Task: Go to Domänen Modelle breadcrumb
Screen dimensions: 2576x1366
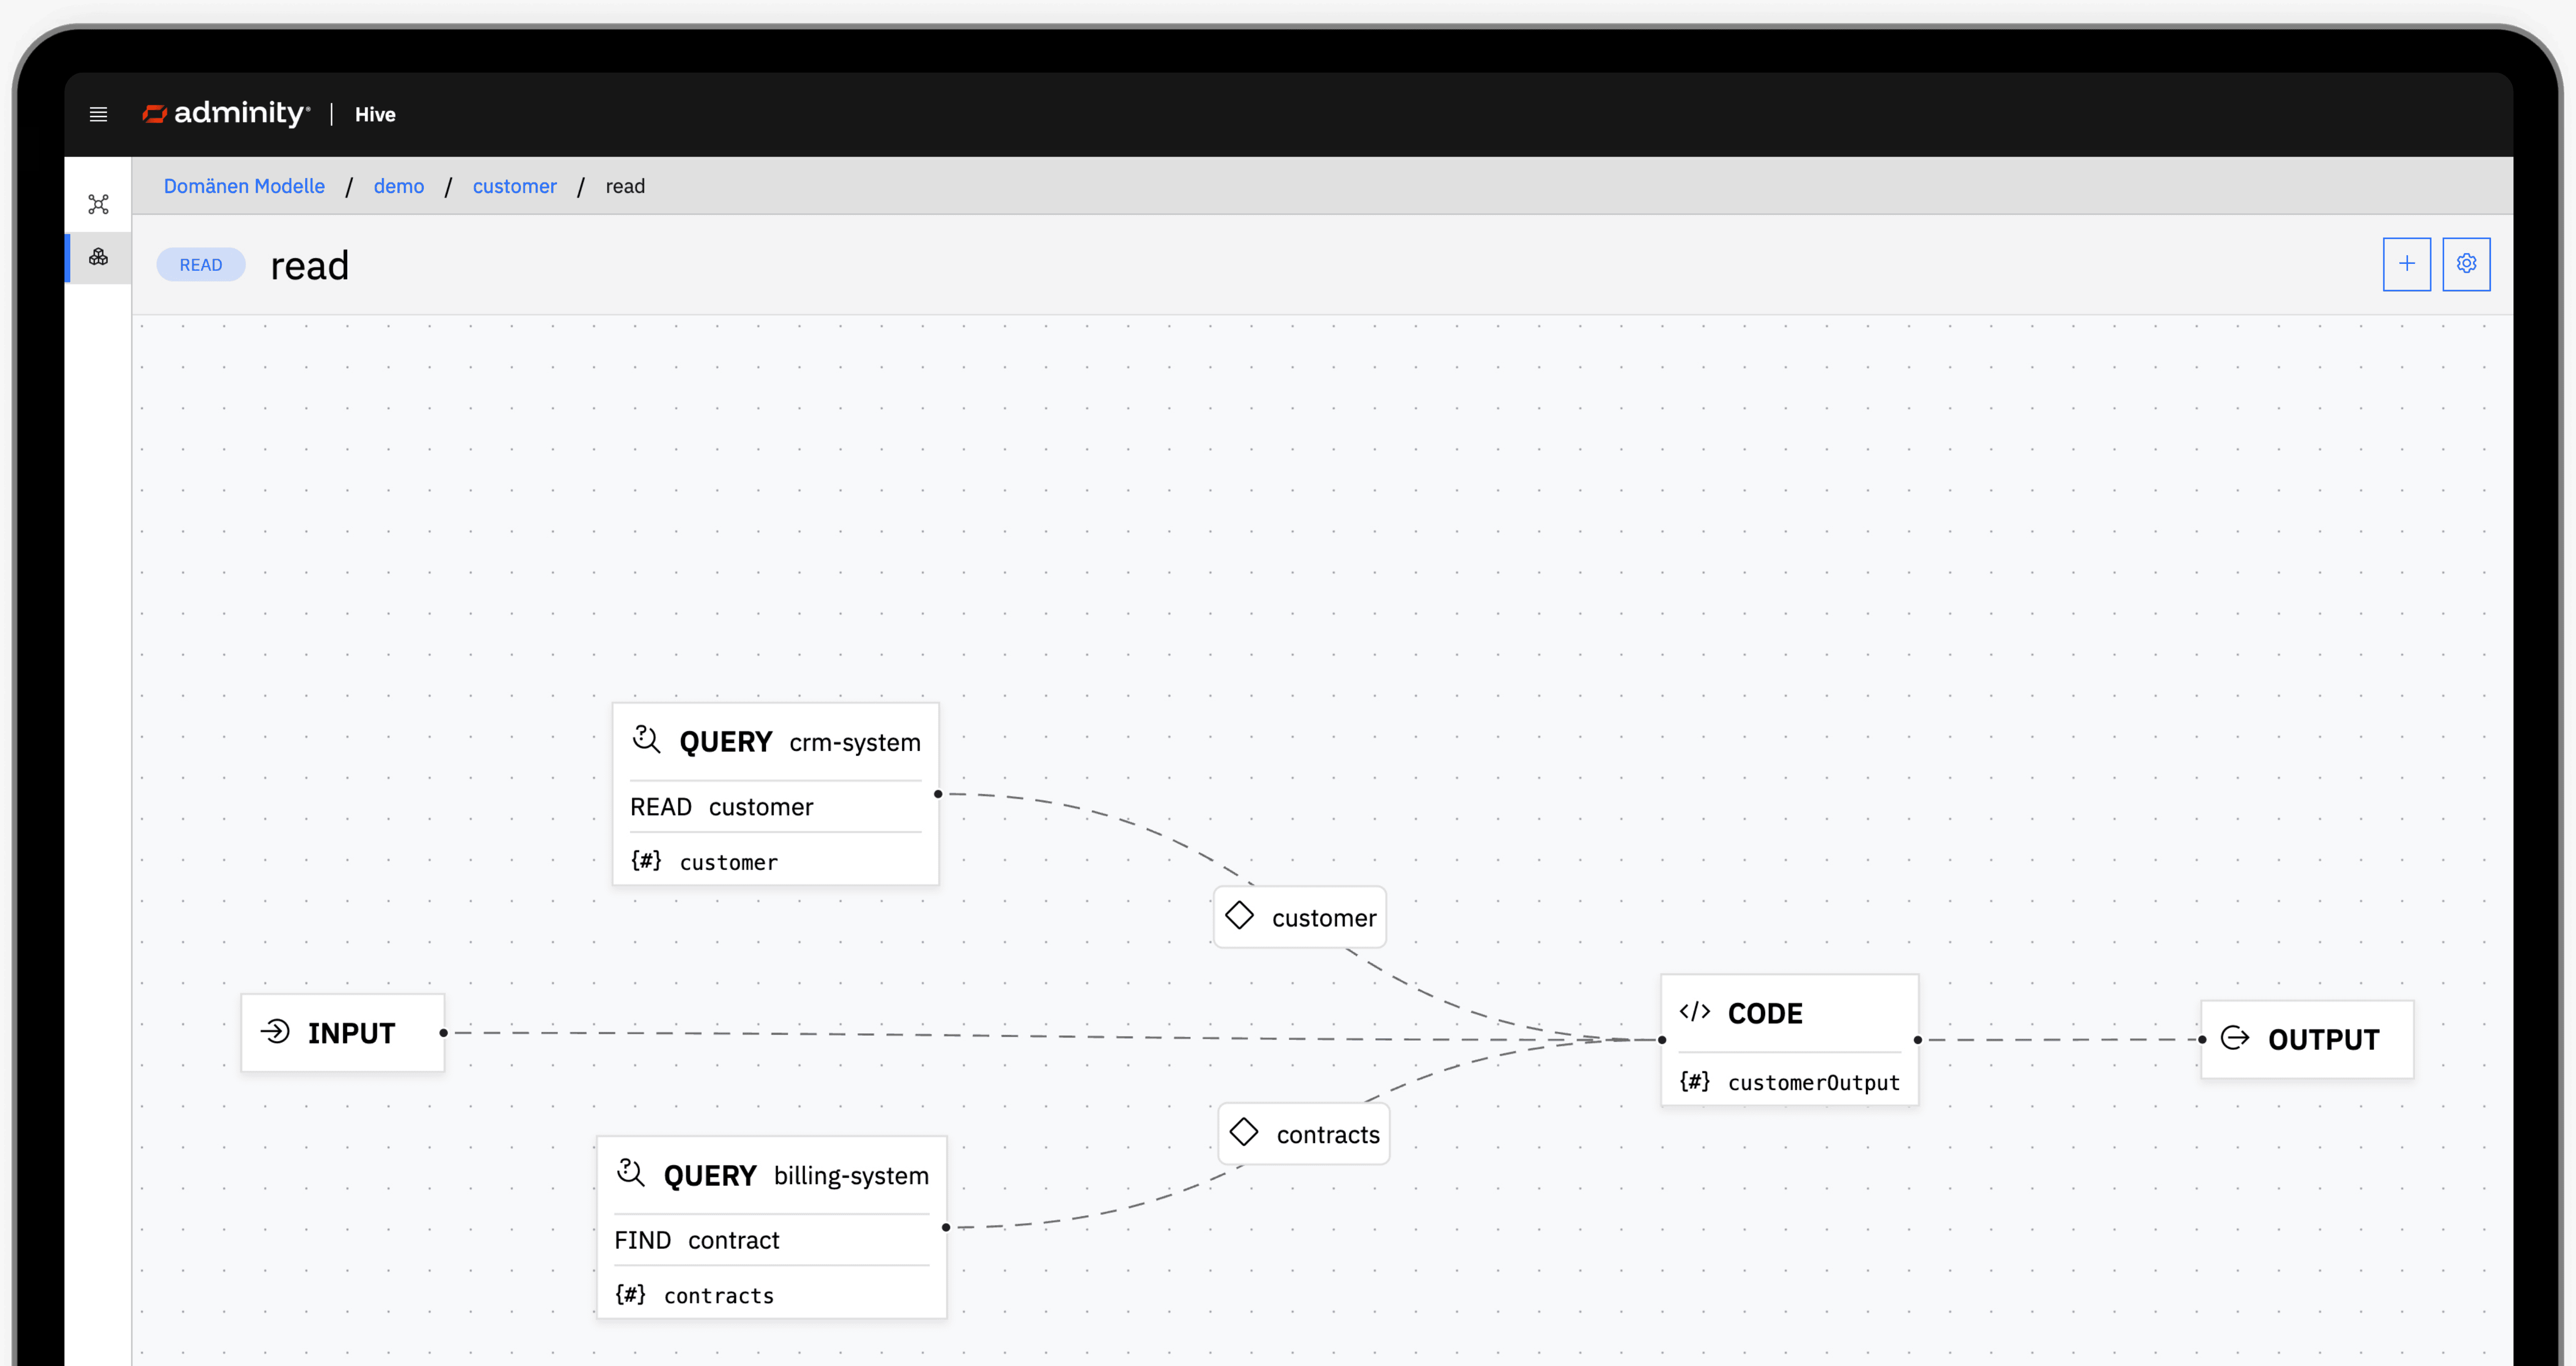Action: (244, 187)
